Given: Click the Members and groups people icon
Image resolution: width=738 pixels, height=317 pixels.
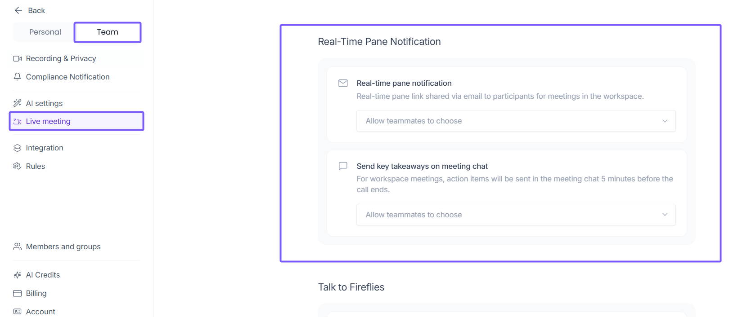Looking at the screenshot, I should 18,247.
